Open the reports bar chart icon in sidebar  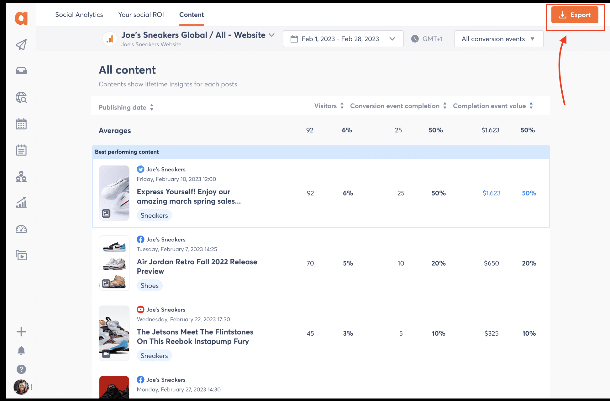tap(21, 203)
